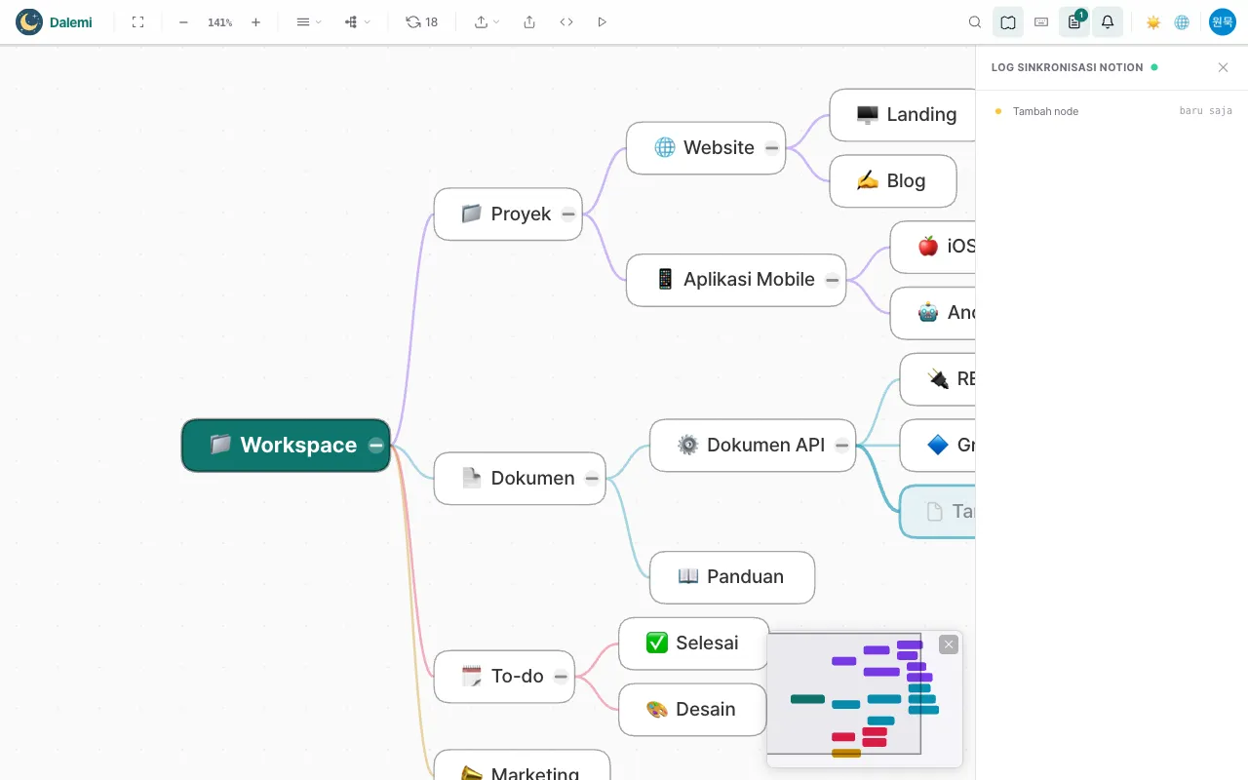The image size is (1248, 780).
Task: Collapse the Dokumen node
Action: pos(592,479)
